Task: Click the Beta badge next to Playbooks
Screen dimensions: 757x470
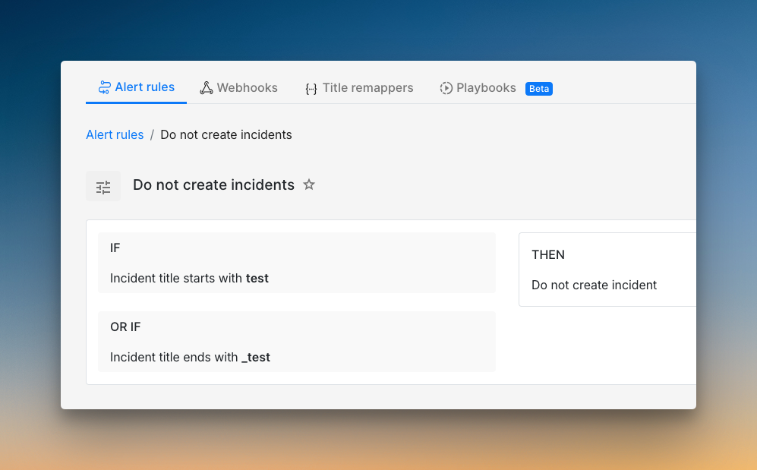Action: click(539, 88)
